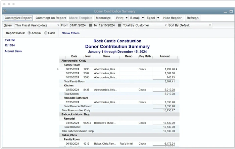Screen dimensions: 235x149
Task: Click the Num column header
Action: coord(88,56)
